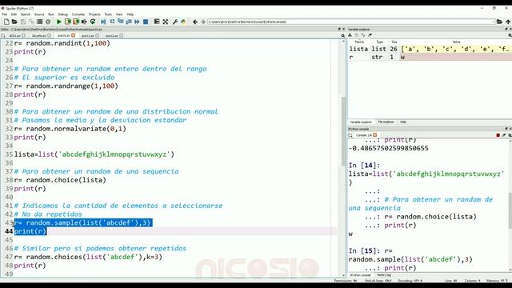
Task: Continue execution debug icon (double arrows)
Action: click(137, 22)
